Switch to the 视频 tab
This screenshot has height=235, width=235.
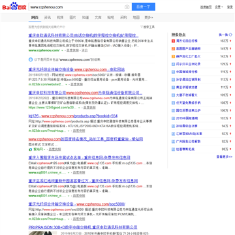pyautogui.click(x=60, y=18)
